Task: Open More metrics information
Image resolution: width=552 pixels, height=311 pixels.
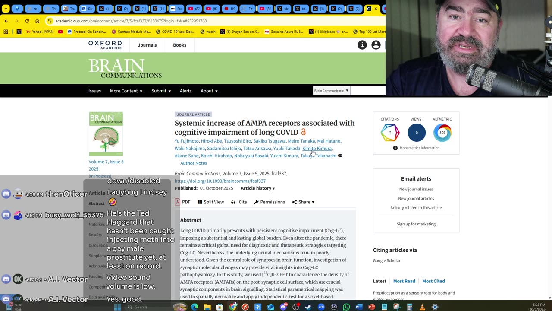Action: pyautogui.click(x=416, y=148)
